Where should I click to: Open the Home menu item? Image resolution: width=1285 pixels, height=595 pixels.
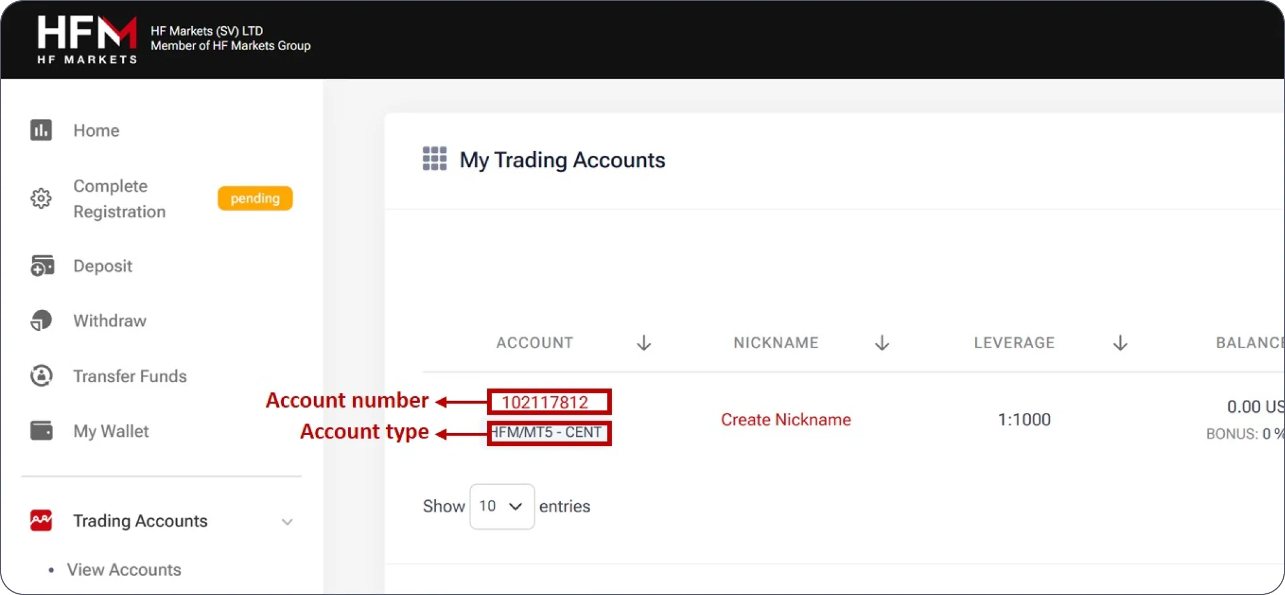pyautogui.click(x=96, y=130)
